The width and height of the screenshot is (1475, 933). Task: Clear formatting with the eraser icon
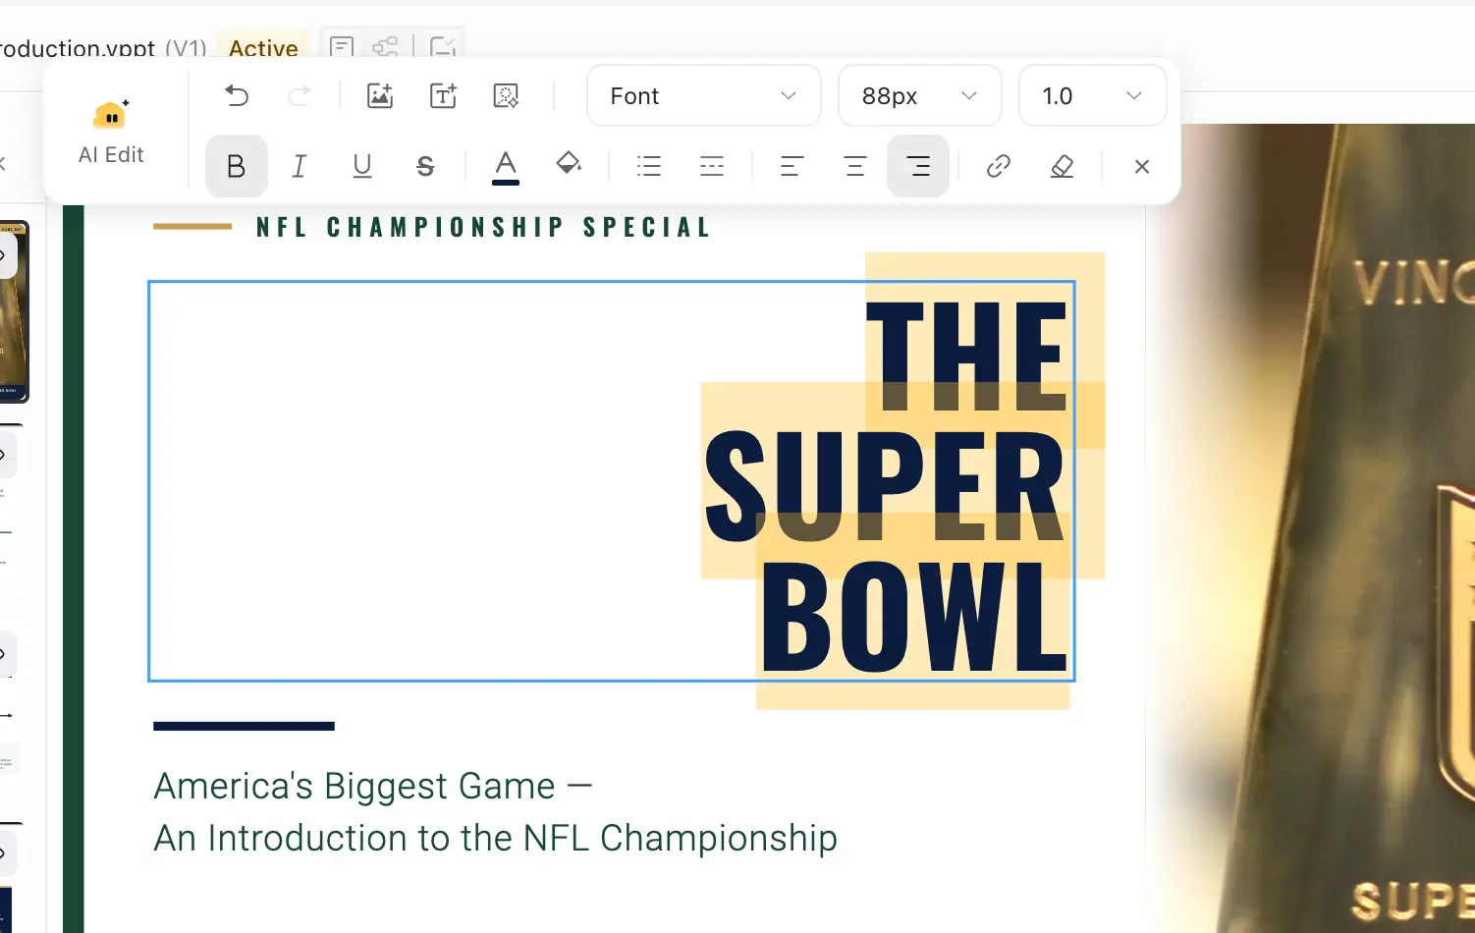1062,166
